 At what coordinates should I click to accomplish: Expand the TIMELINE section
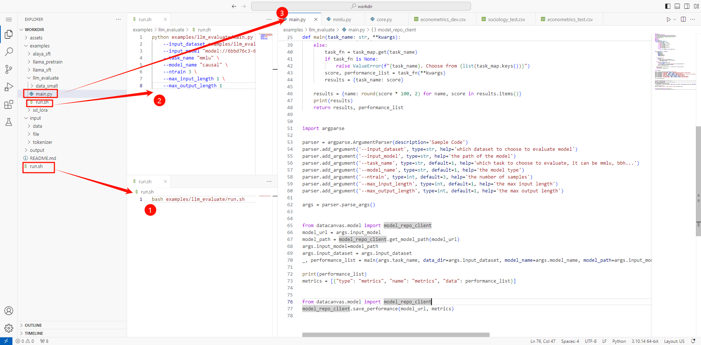(34, 333)
